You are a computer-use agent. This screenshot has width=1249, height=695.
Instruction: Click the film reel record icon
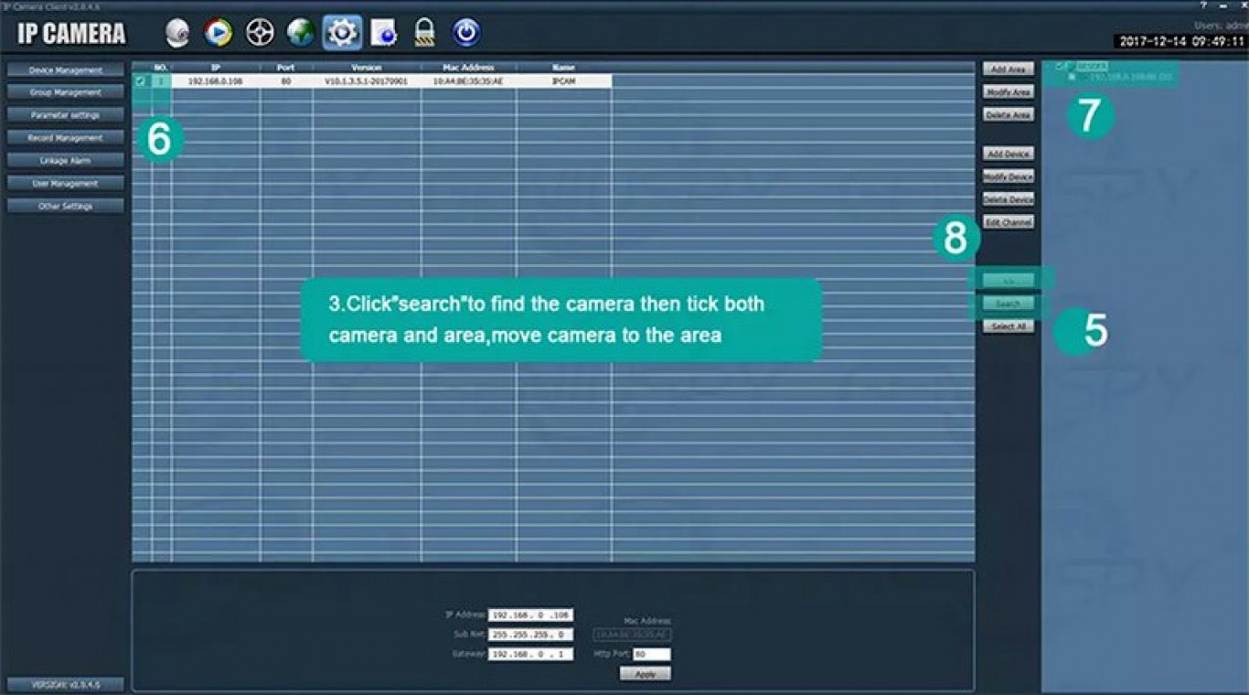260,34
